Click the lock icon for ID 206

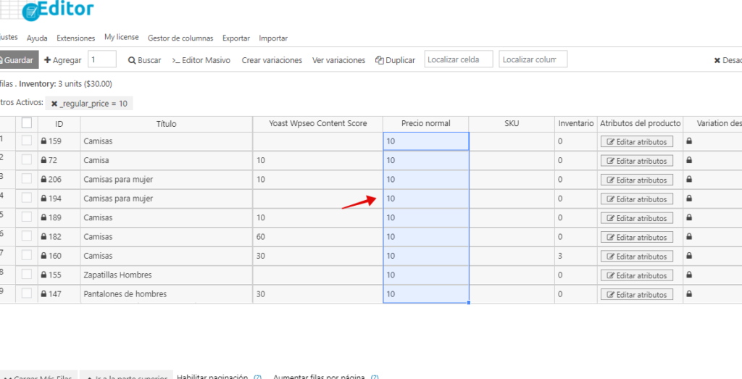point(43,179)
